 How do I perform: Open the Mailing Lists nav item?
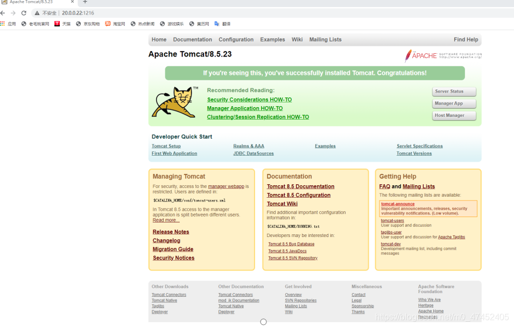pyautogui.click(x=325, y=39)
